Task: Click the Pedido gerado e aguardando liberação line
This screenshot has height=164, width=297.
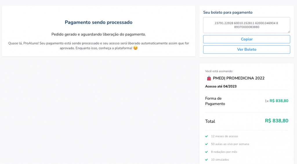Action: click(99, 34)
